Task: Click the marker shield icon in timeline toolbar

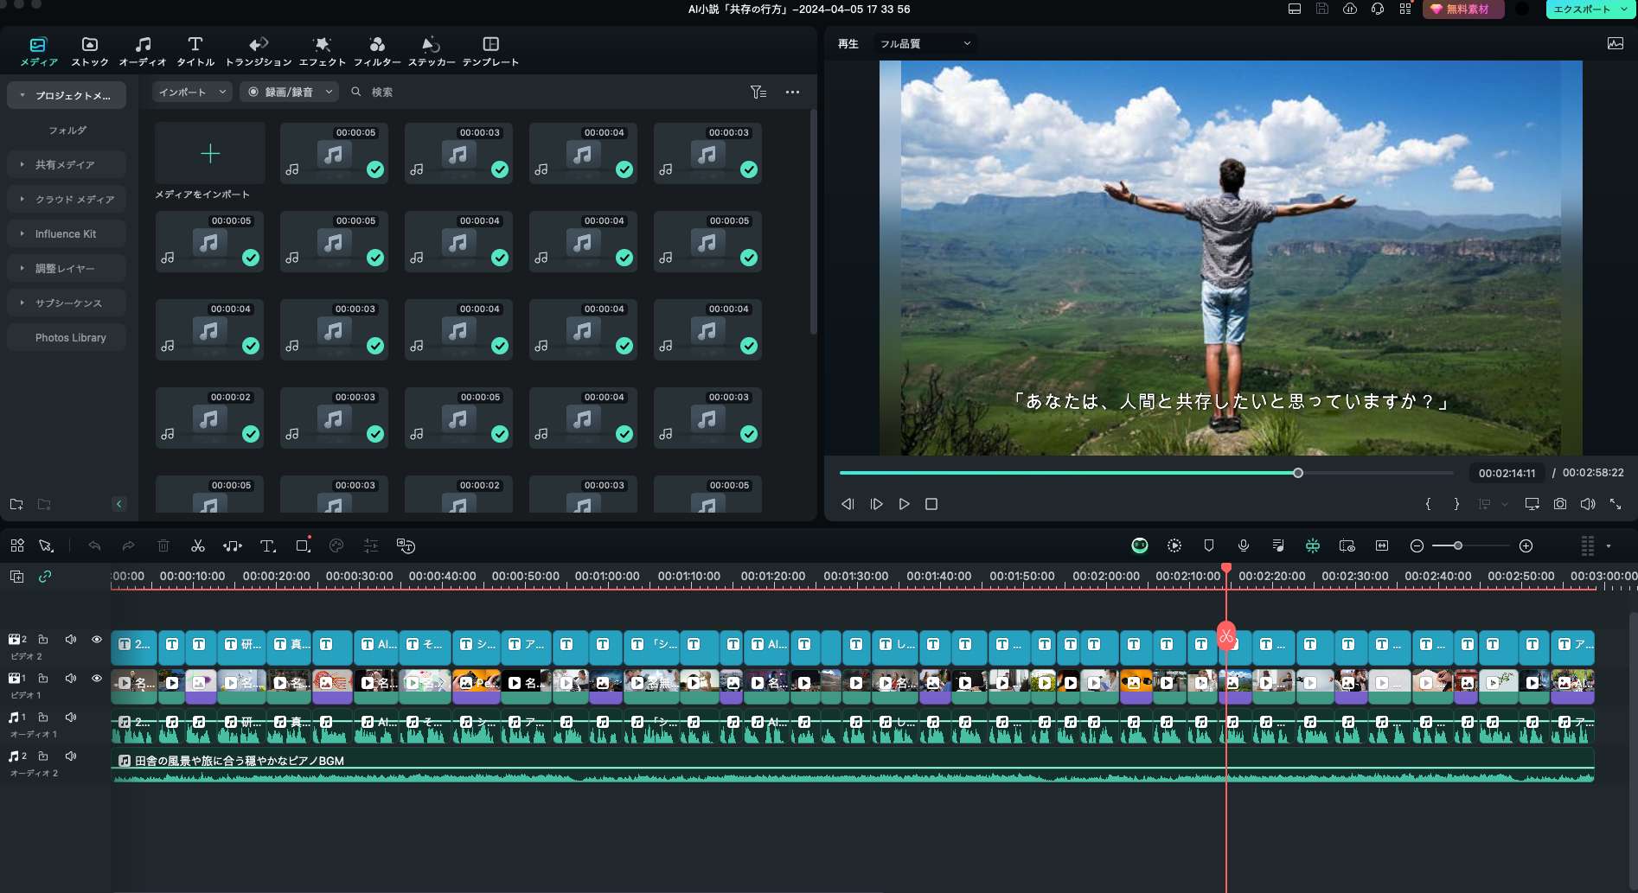Action: 1209,545
